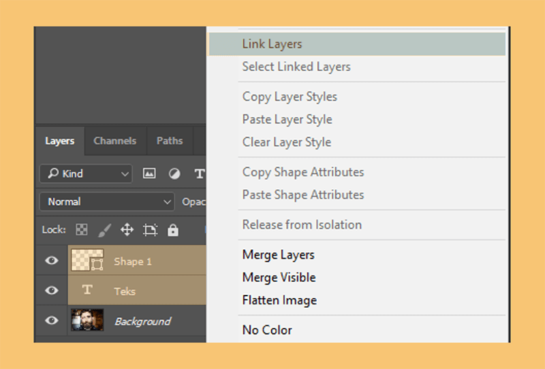Hide the Teks text layer
The image size is (545, 369).
click(x=52, y=290)
